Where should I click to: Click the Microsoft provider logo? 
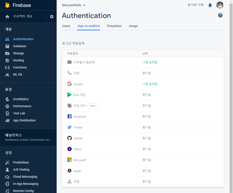(69, 160)
